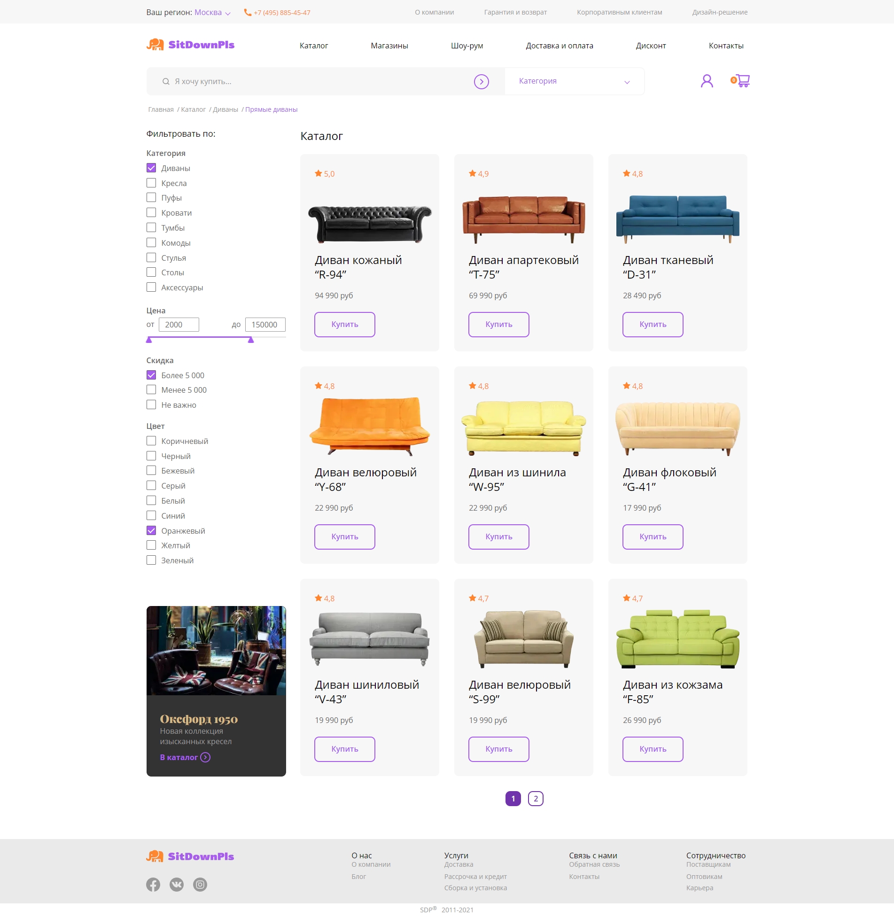Go to pagination page 2
The height and width of the screenshot is (917, 894).
coord(536,799)
